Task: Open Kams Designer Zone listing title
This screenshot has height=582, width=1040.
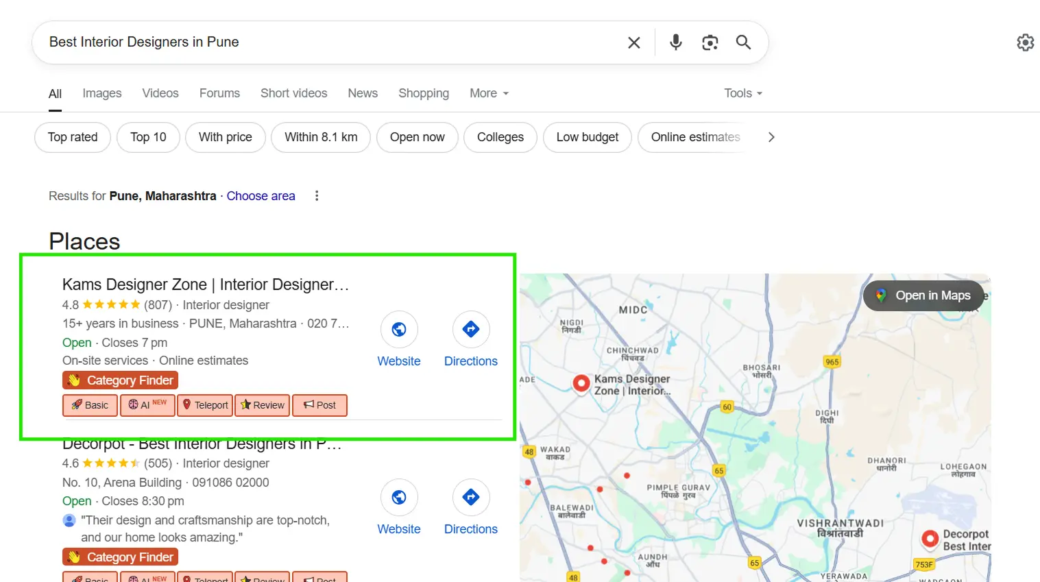Action: coord(206,284)
